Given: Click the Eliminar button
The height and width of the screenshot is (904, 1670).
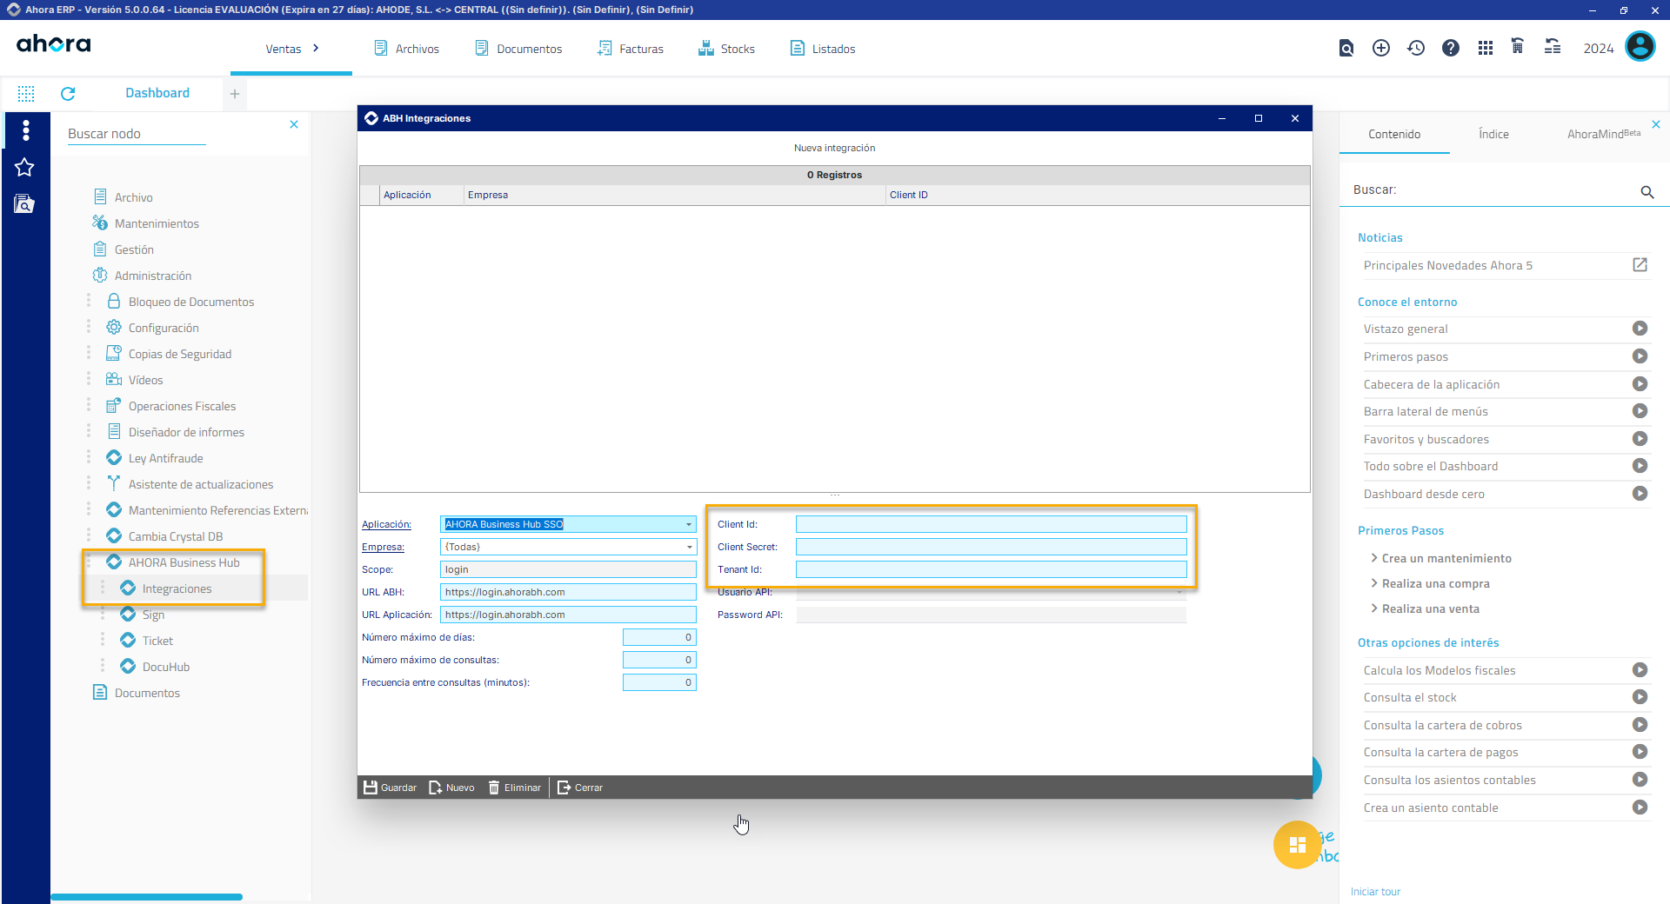Looking at the screenshot, I should pyautogui.click(x=515, y=788).
